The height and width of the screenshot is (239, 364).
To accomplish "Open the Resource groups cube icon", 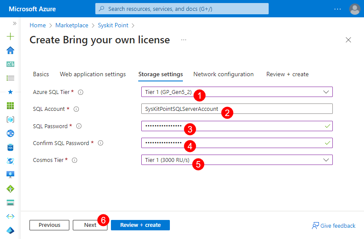I will coord(10,119).
